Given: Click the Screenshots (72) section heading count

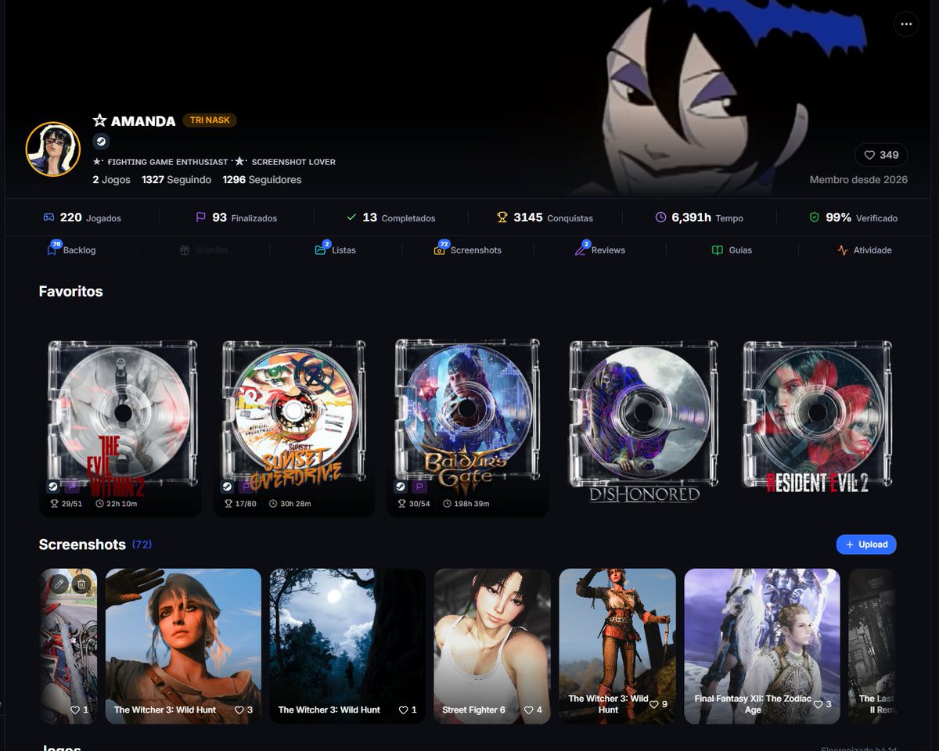Looking at the screenshot, I should (142, 544).
